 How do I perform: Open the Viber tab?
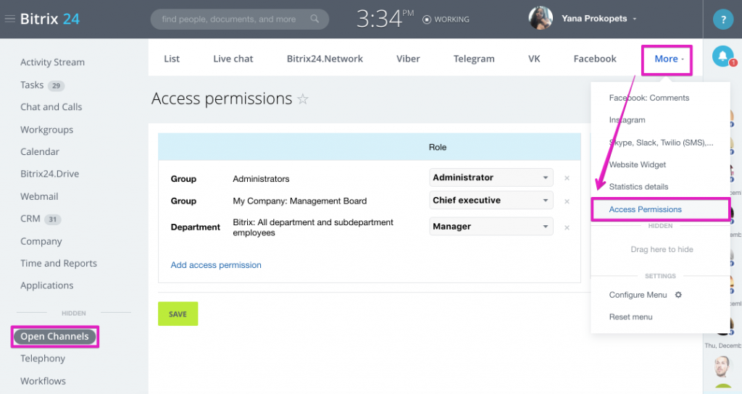[408, 59]
